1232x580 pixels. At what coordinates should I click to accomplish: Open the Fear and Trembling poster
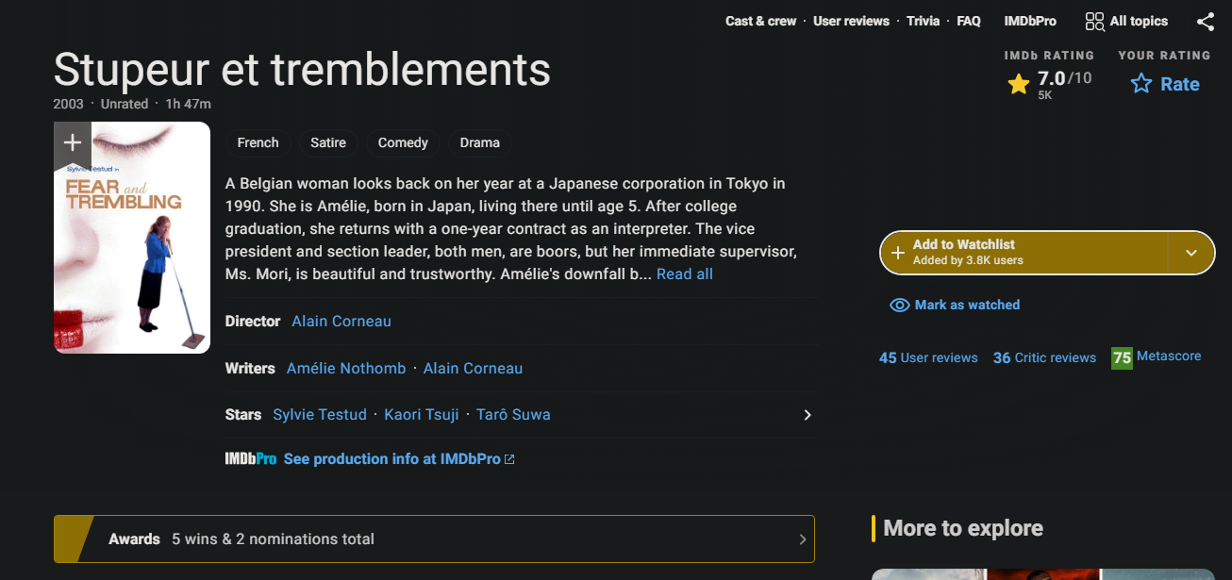click(132, 238)
